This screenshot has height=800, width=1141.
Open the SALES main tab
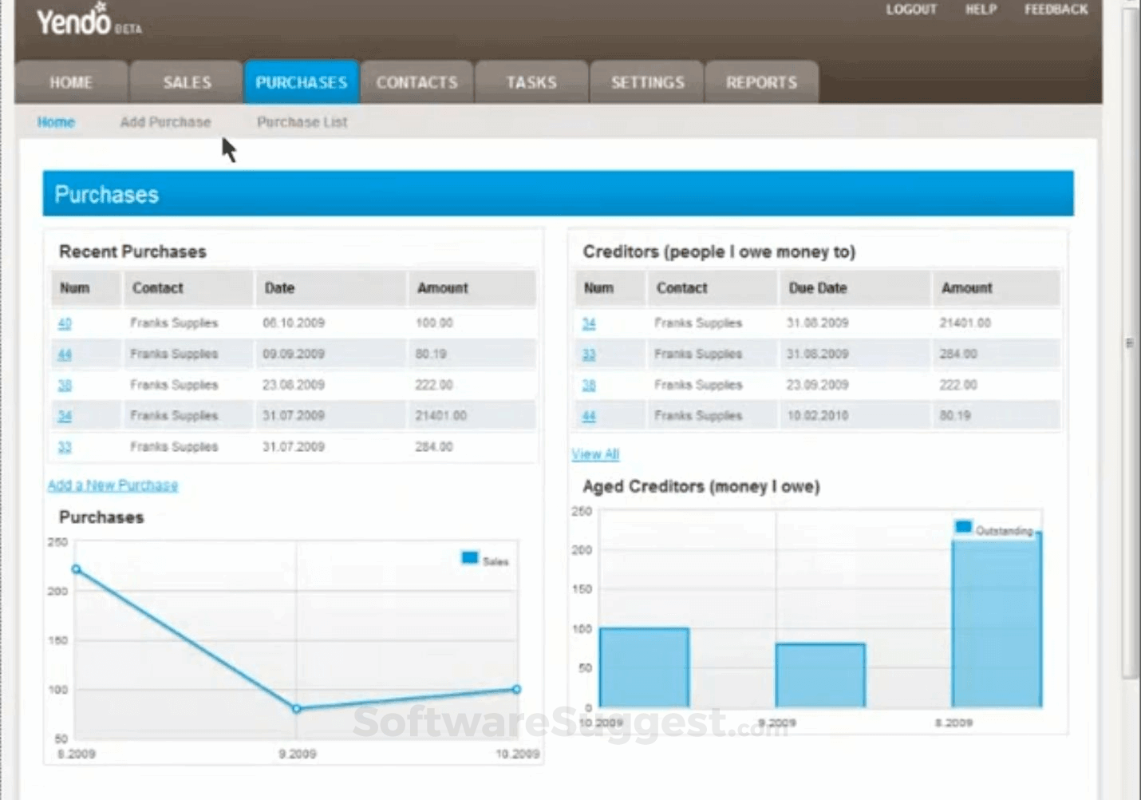coord(187,82)
